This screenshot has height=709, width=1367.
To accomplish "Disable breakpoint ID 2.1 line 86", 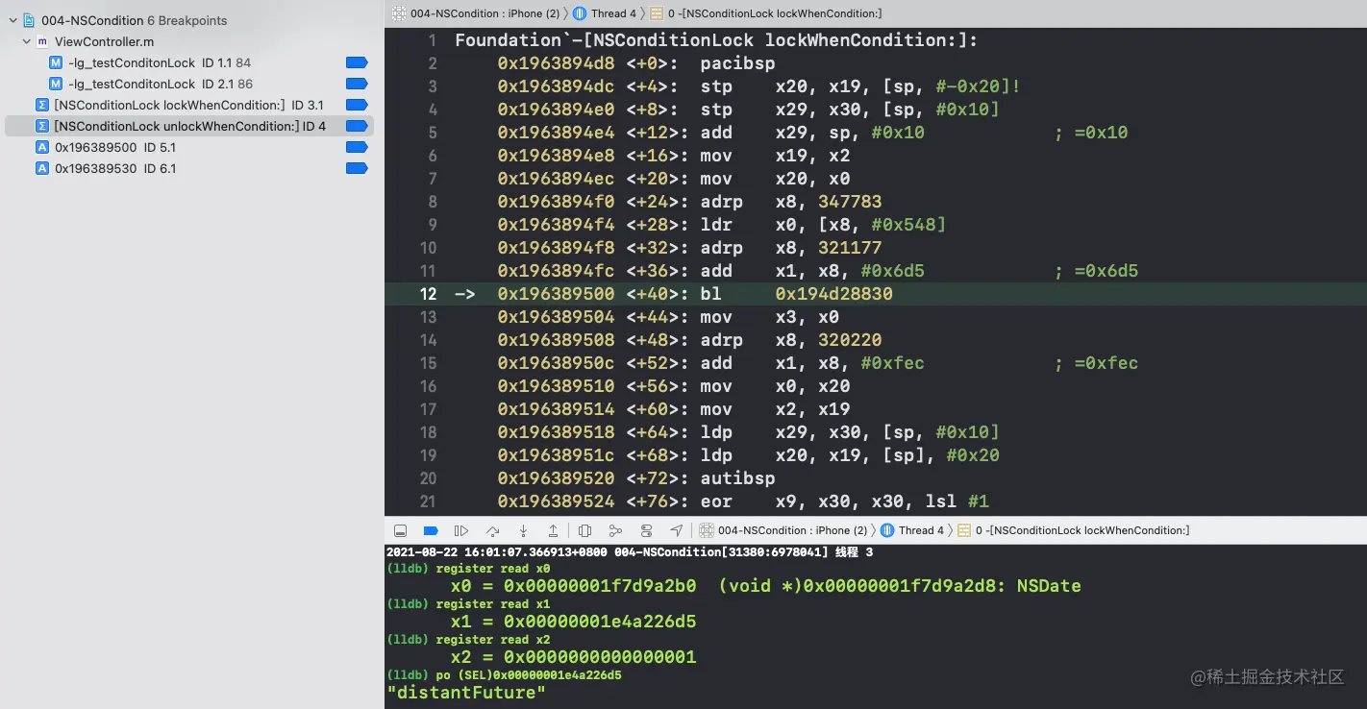I will click(357, 84).
